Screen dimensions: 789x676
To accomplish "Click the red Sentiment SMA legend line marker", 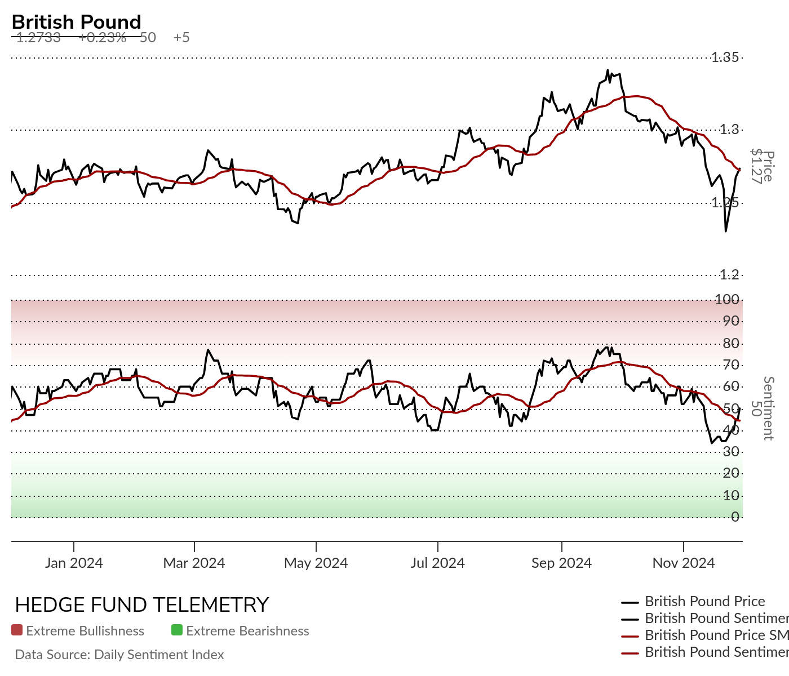I will click(630, 653).
